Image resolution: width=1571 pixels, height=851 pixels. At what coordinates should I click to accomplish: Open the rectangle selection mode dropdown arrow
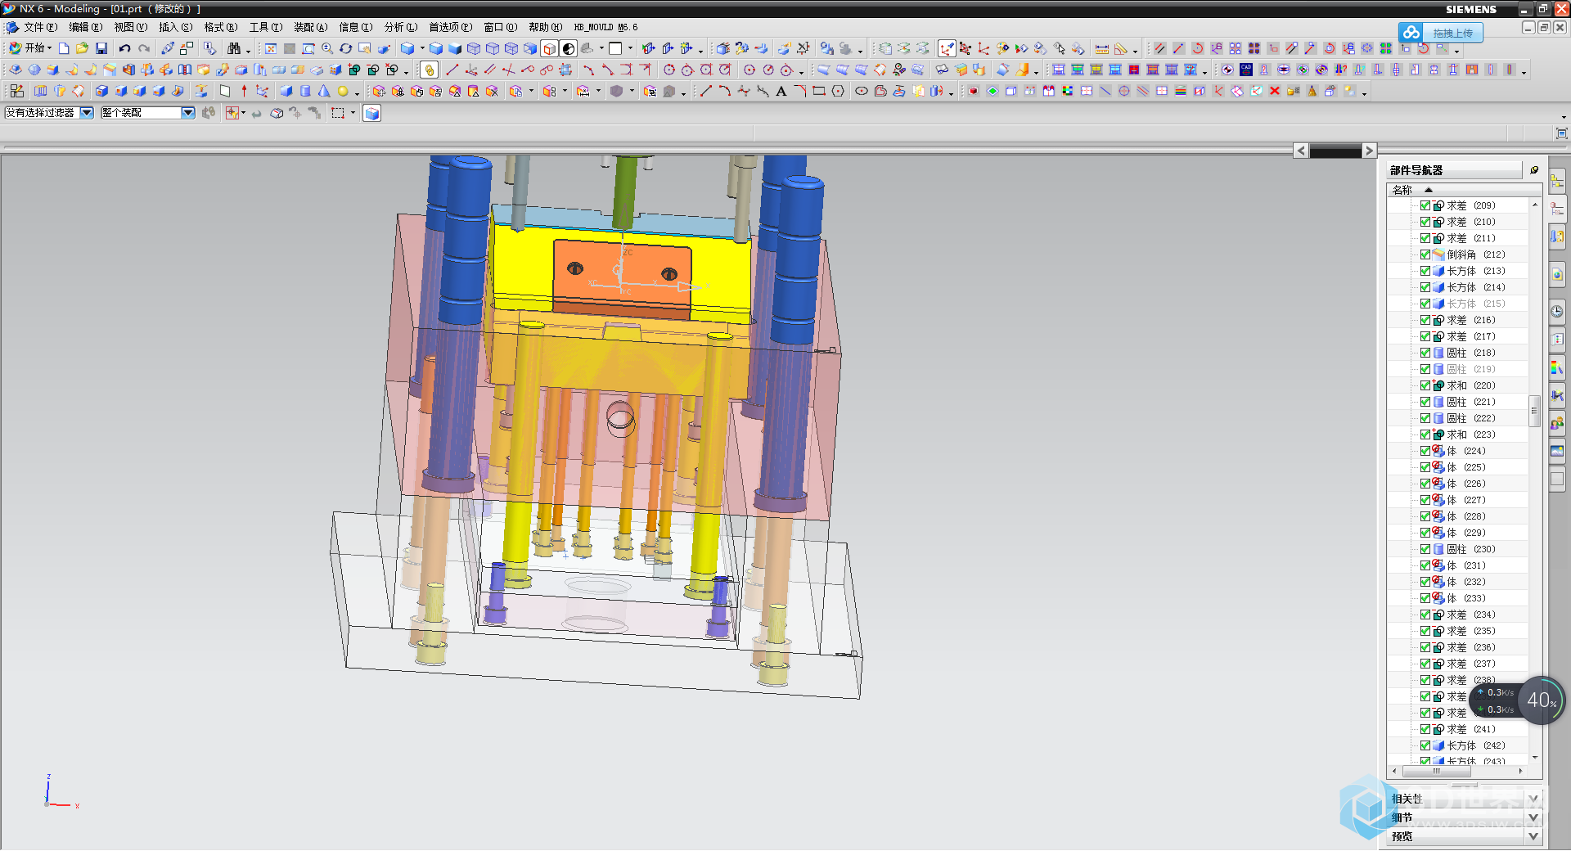[x=353, y=113]
